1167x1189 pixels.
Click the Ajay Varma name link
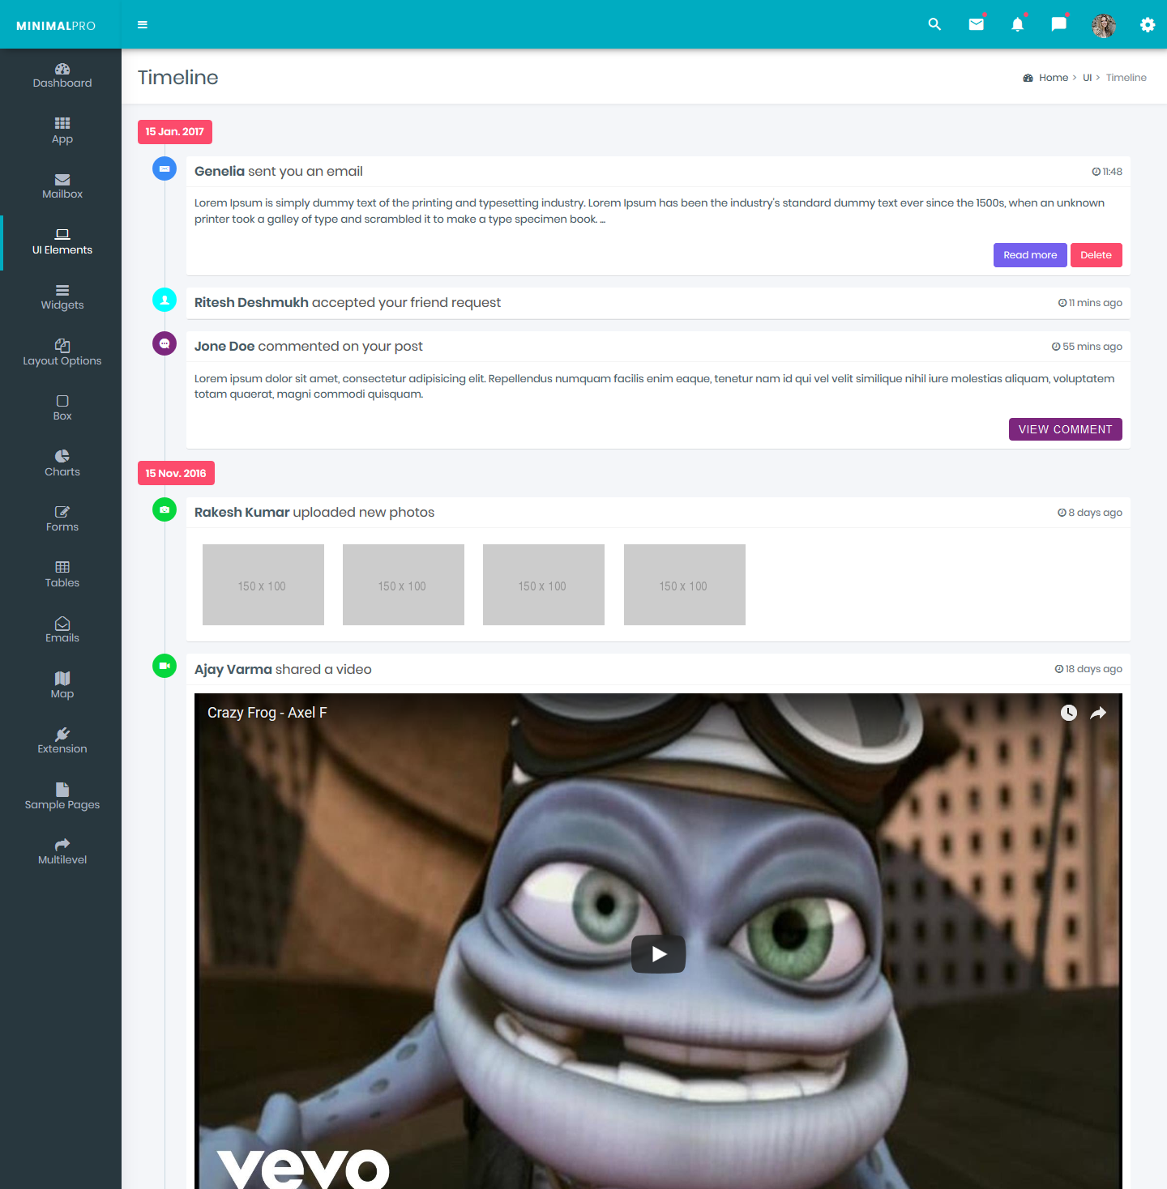233,669
